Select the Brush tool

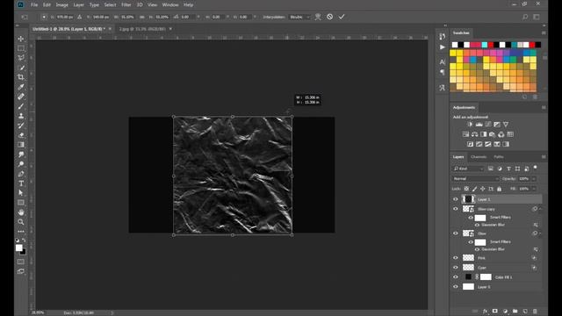(21, 106)
